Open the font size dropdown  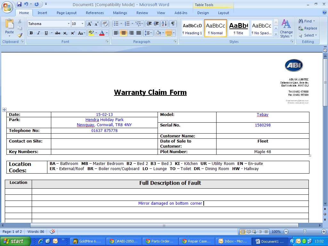tap(82, 24)
